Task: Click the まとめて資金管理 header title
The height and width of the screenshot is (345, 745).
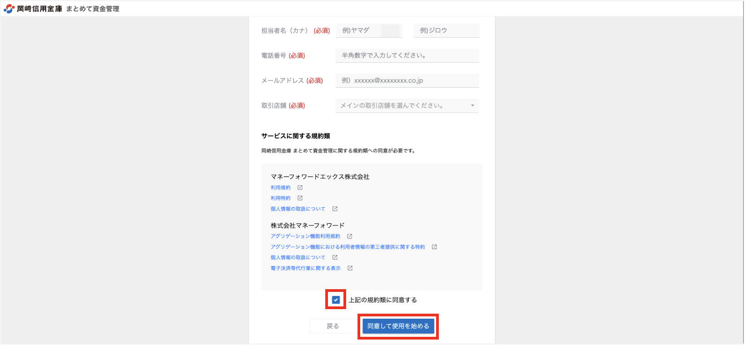Action: 93,9
